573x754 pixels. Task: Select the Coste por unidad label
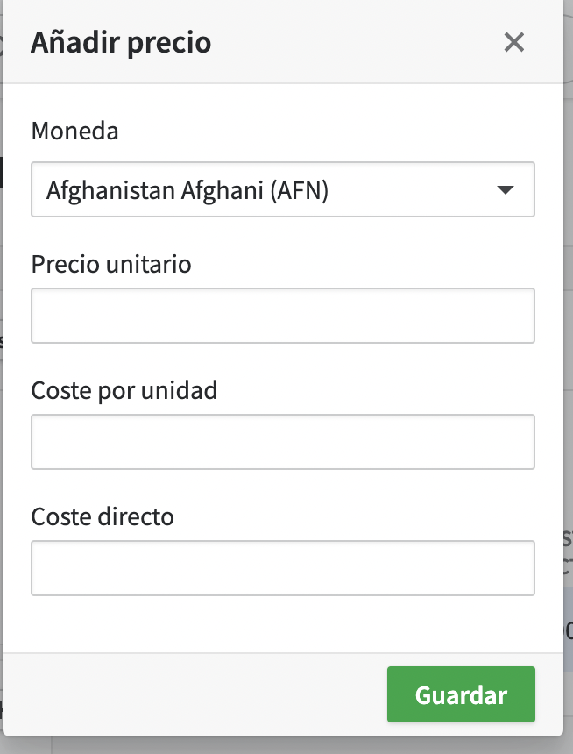pyautogui.click(x=124, y=389)
